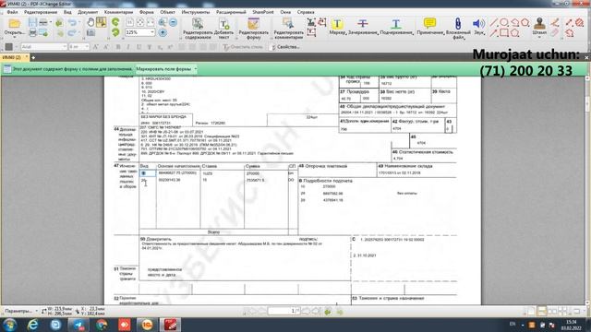Viewport: 591px width, 332px height.
Task: Click Редактировать комментарии tool
Action: (288, 29)
